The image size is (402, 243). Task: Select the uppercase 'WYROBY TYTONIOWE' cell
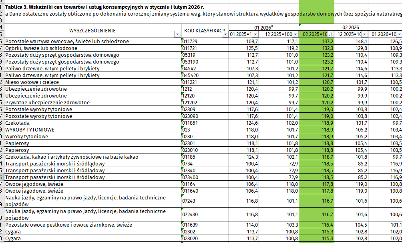pos(93,129)
